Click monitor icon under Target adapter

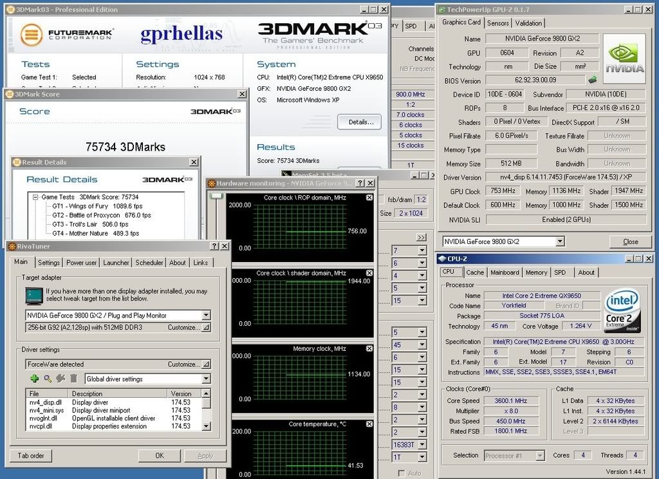34,296
